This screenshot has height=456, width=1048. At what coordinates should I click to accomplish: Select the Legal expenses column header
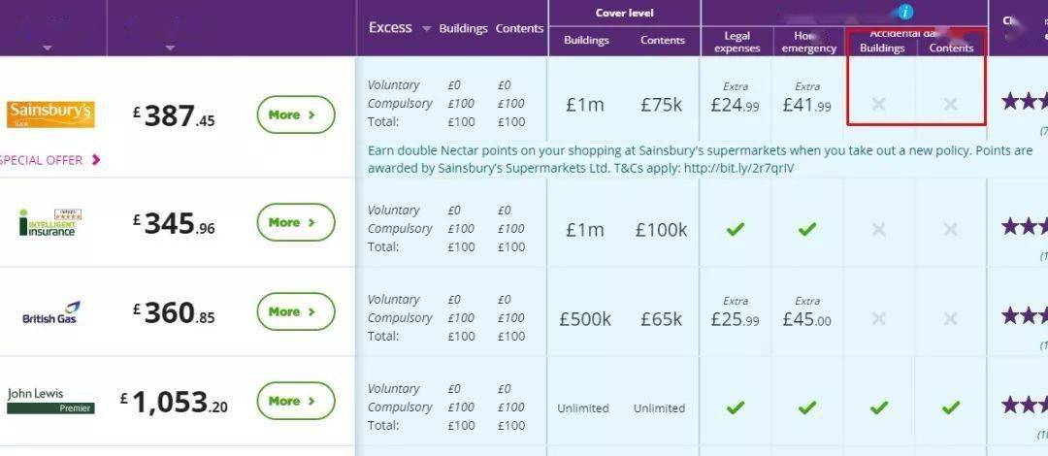737,42
